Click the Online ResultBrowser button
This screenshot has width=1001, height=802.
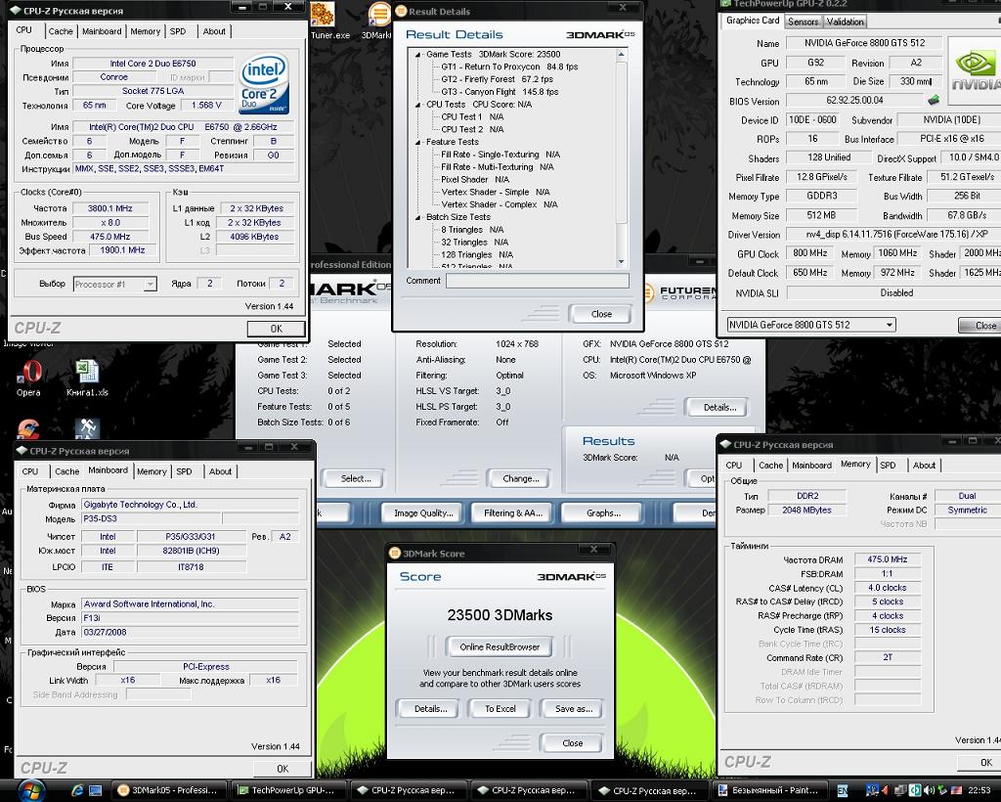[500, 647]
